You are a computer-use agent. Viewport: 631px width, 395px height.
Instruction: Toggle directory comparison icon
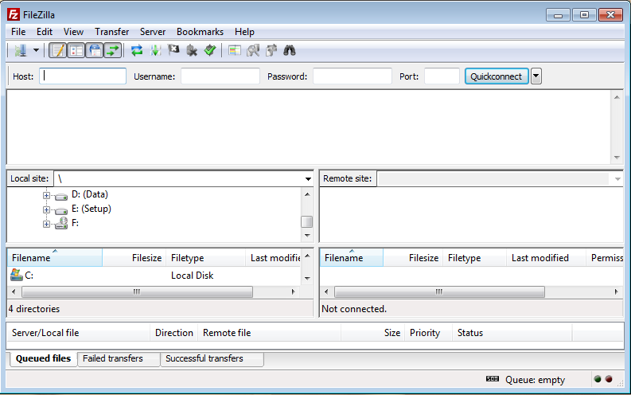253,51
